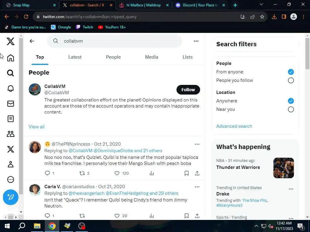Open Lists icon in sidebar
This screenshot has height=232, width=310.
[11, 119]
